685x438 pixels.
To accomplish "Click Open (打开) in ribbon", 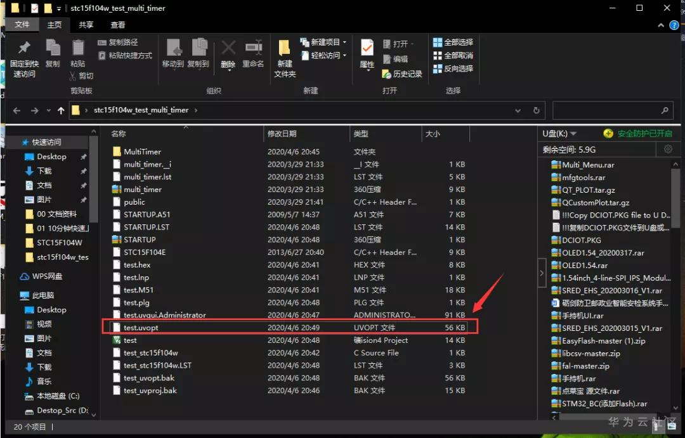I will point(397,44).
